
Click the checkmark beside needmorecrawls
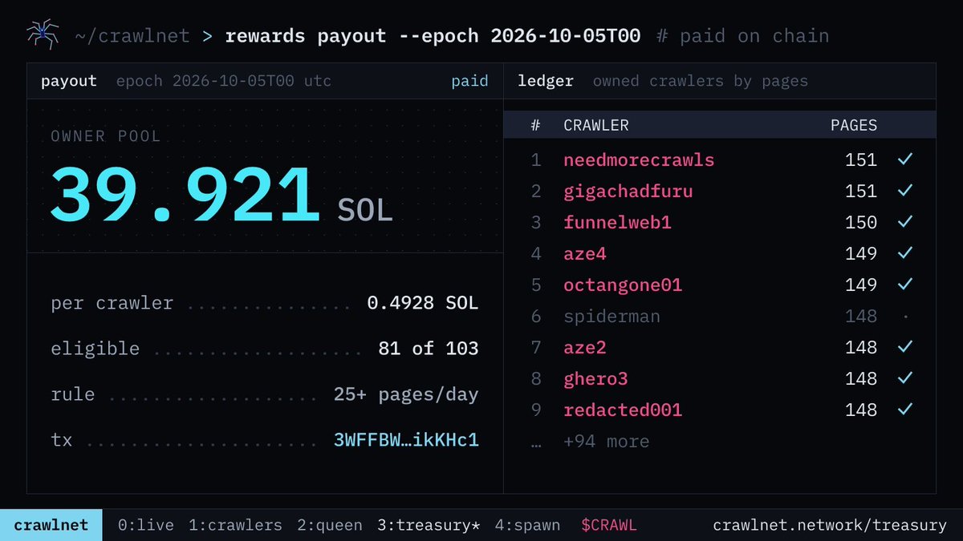tap(905, 159)
